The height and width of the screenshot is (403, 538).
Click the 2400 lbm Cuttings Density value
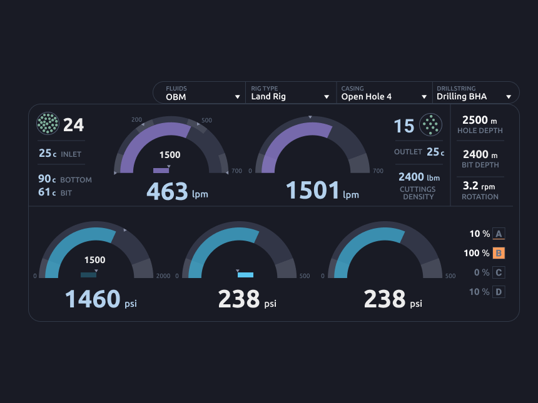tap(419, 177)
